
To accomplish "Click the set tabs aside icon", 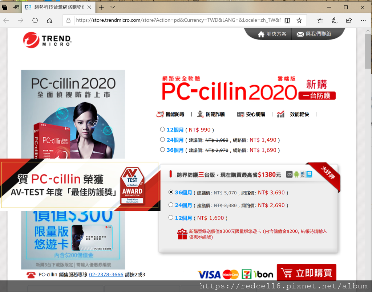I will point(16,7).
